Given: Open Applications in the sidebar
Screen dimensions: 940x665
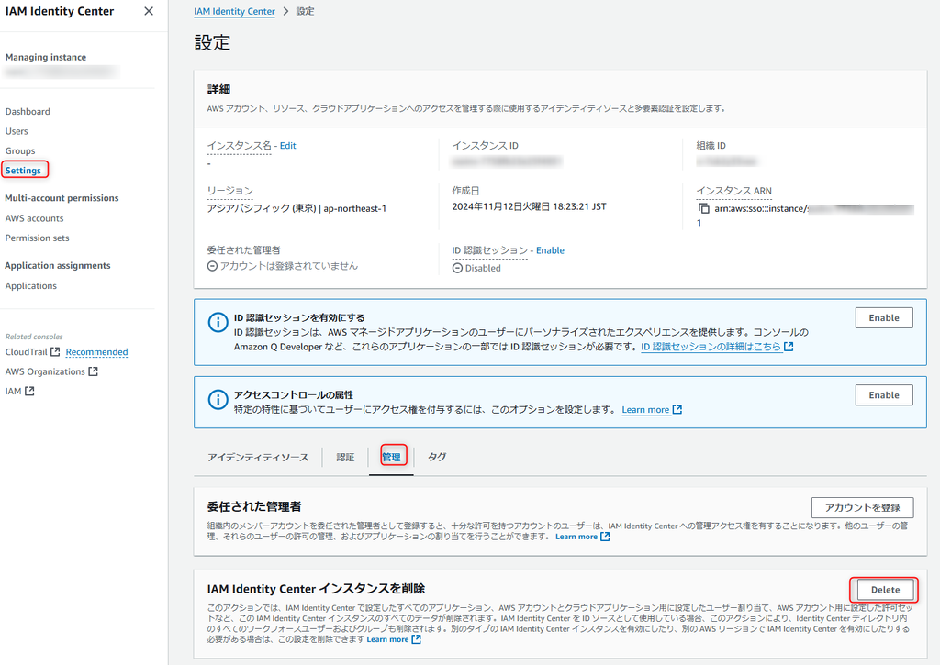Looking at the screenshot, I should (31, 286).
